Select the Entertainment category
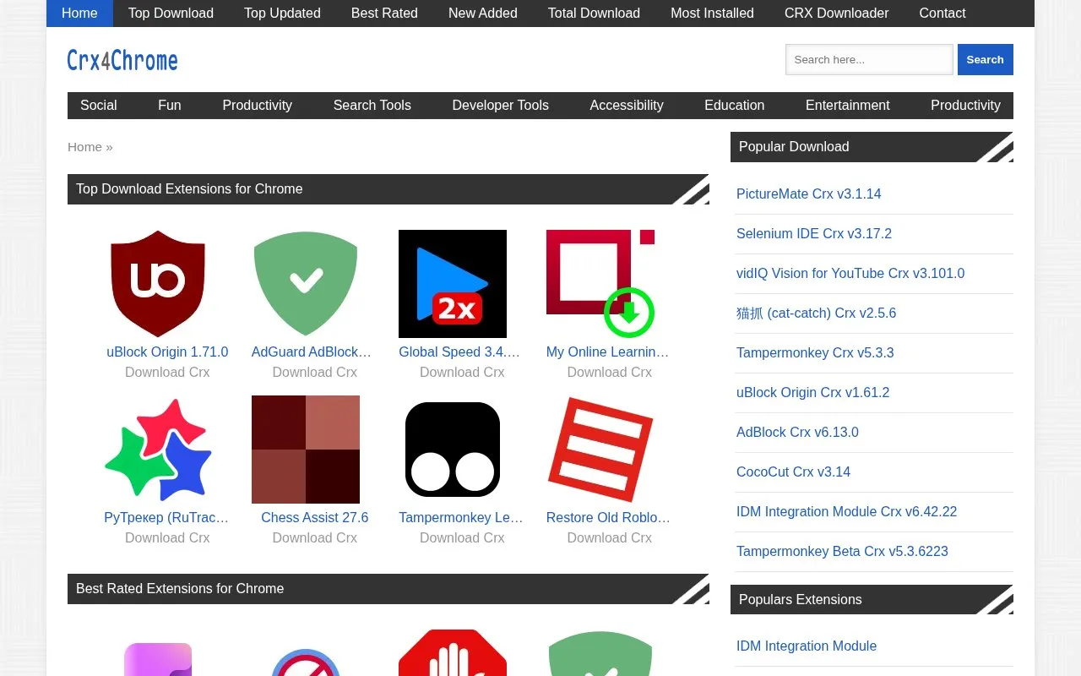This screenshot has height=676, width=1081. click(847, 106)
